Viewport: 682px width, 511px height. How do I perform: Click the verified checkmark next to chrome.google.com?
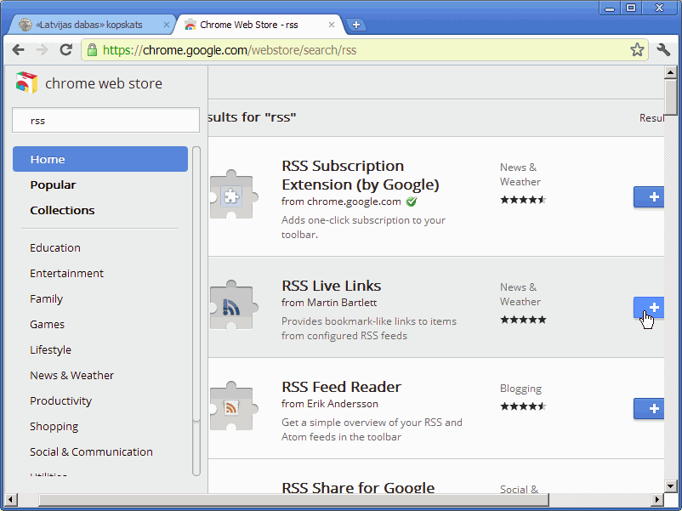click(x=412, y=202)
